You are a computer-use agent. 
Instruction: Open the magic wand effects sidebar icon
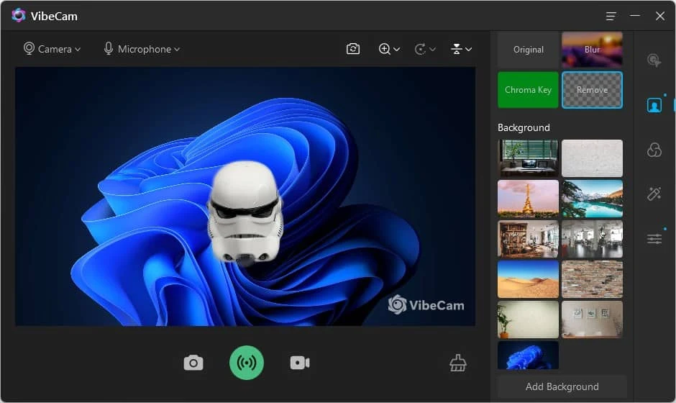pos(654,194)
